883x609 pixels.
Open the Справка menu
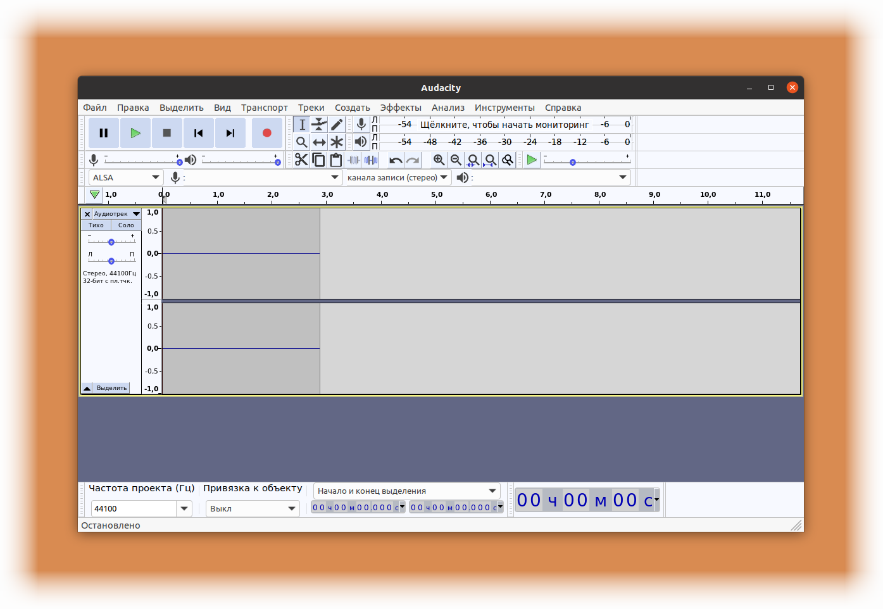click(563, 108)
